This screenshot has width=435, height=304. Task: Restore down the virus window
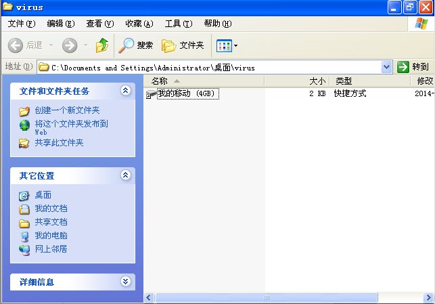410,7
